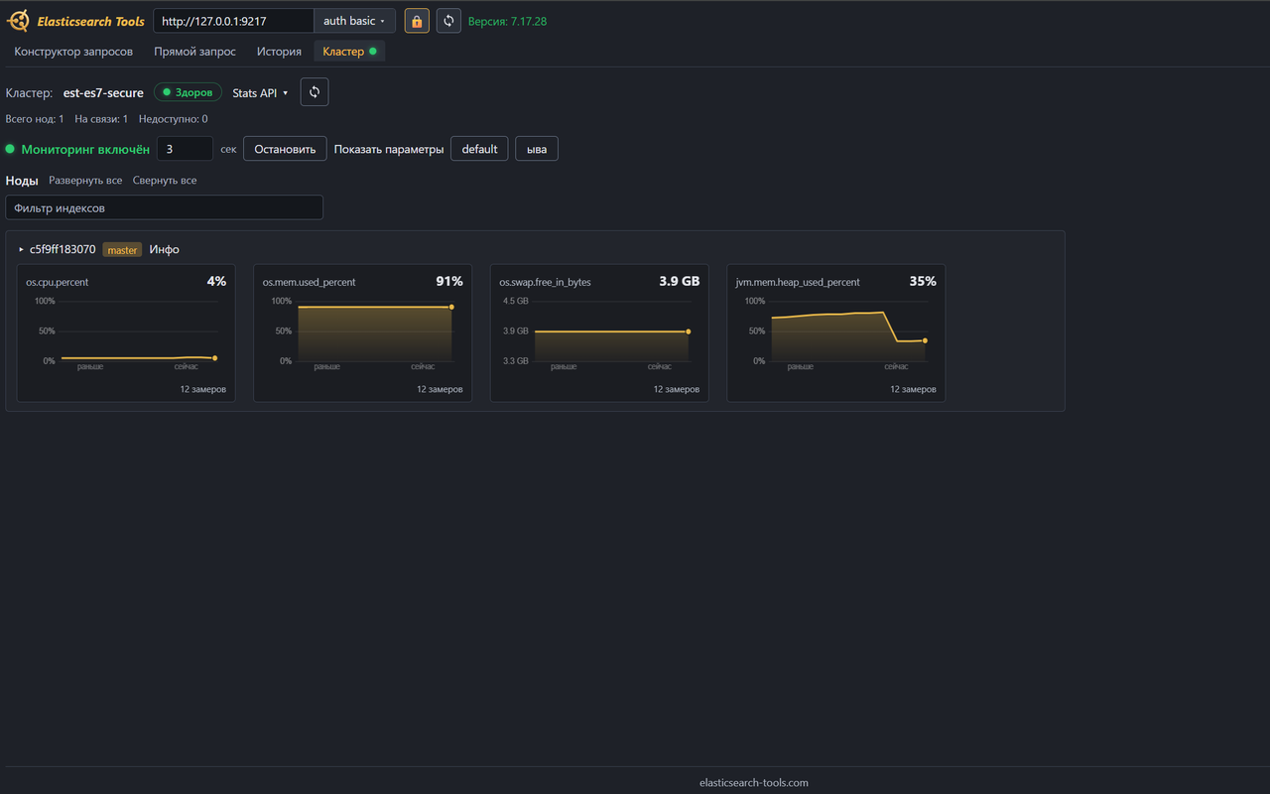This screenshot has width=1270, height=794.
Task: Click the reconnect refresh icon beside the lock
Action: (x=448, y=21)
